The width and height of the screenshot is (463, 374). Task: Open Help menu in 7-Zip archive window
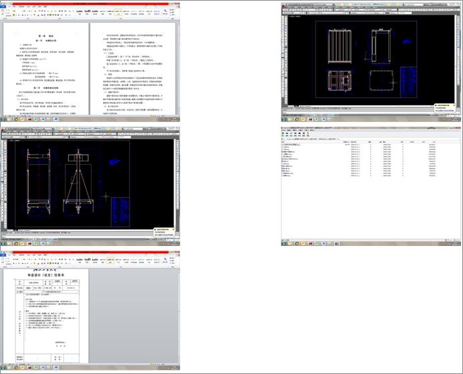(x=312, y=130)
